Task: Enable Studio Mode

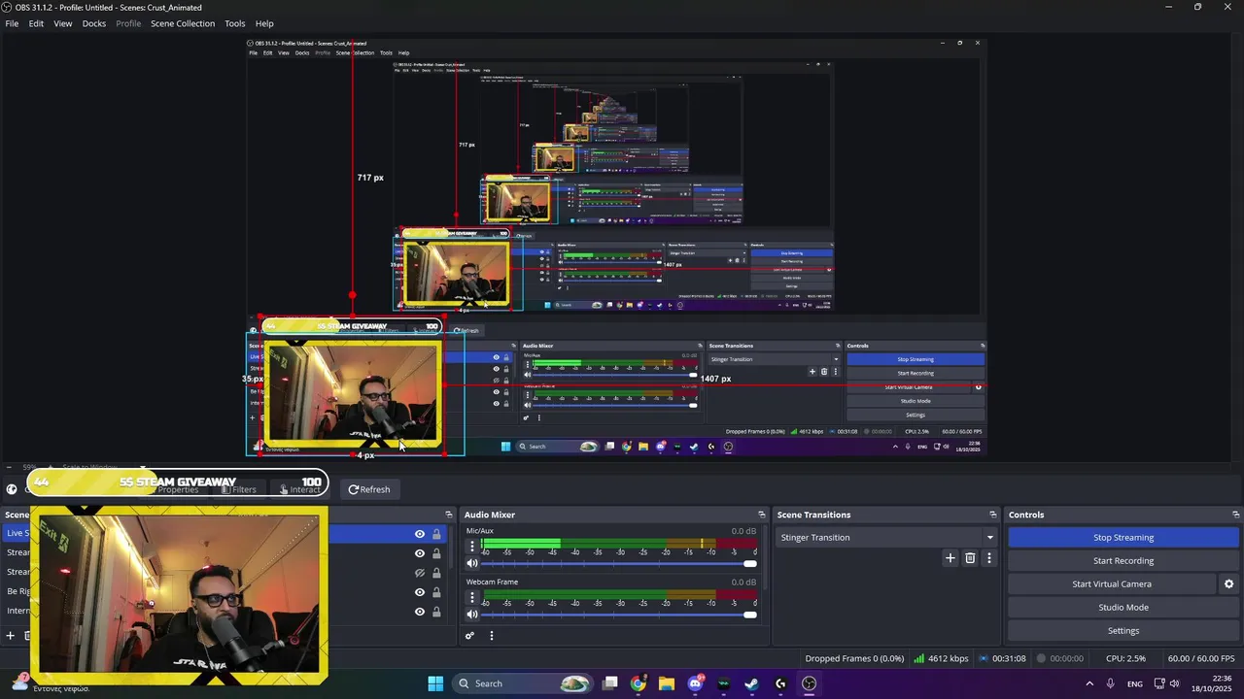Action: point(1123,608)
